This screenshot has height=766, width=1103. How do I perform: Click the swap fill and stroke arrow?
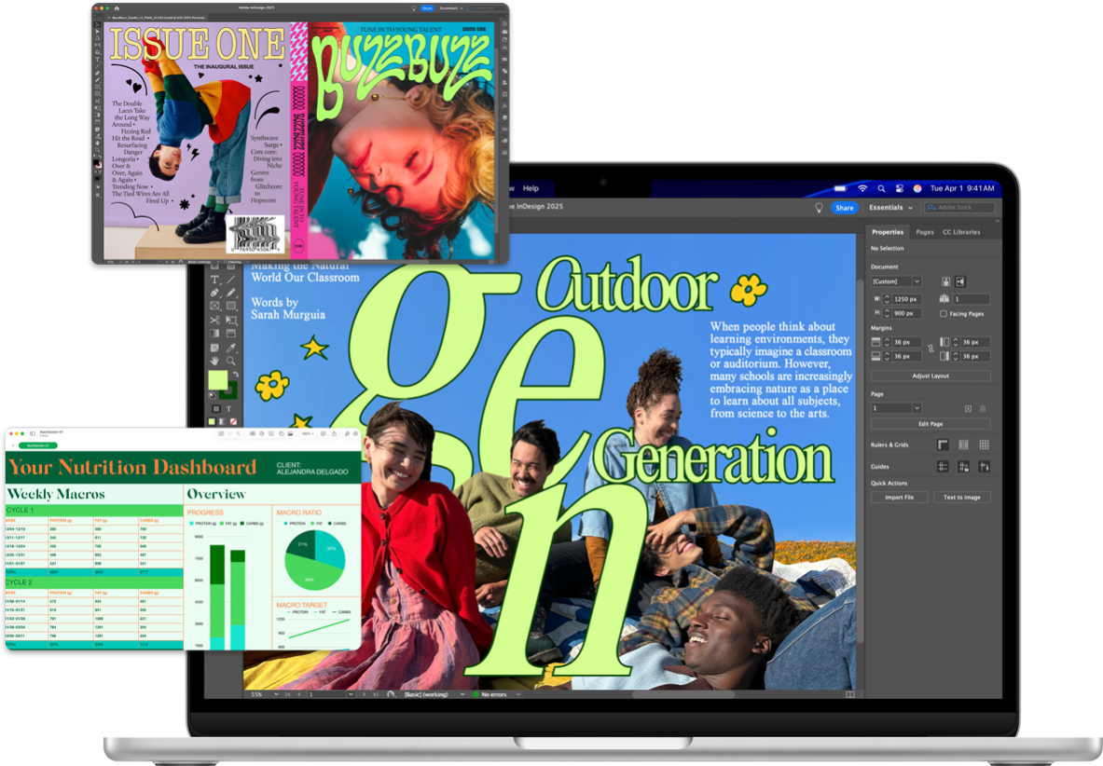236,375
